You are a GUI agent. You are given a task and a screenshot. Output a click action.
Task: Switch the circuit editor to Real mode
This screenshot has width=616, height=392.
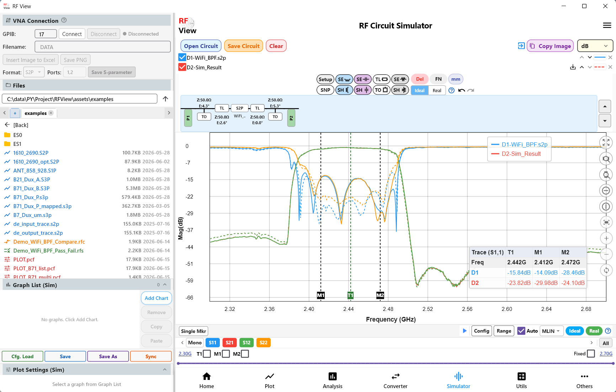coord(437,90)
